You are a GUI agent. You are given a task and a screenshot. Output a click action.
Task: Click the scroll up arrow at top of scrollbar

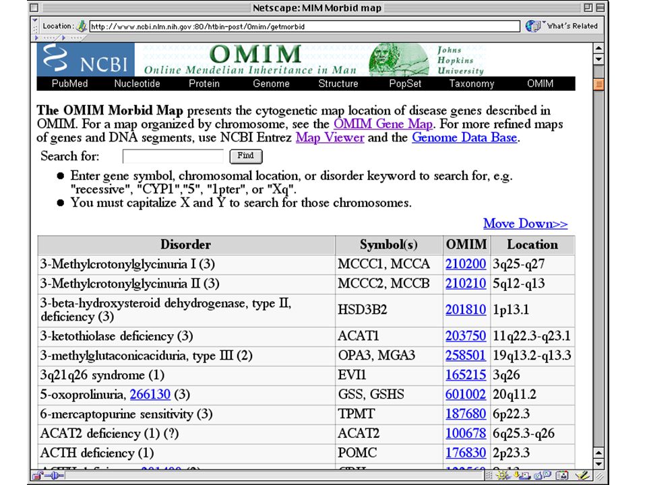click(598, 48)
